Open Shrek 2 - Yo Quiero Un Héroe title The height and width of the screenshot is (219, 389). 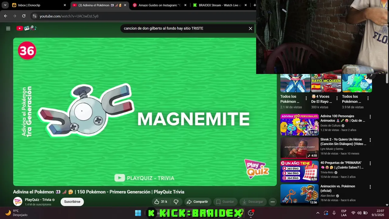click(343, 142)
